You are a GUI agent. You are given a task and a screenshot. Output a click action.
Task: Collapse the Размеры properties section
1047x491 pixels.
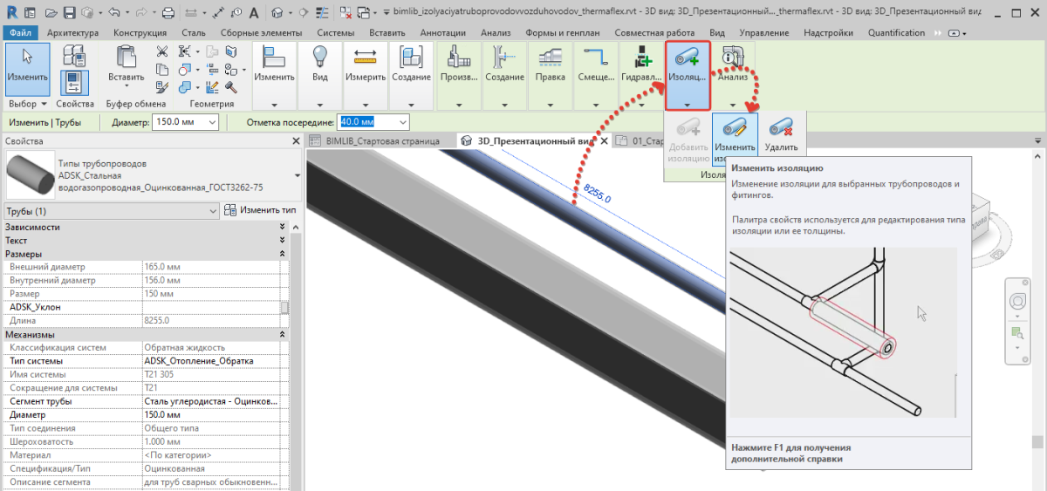282,254
